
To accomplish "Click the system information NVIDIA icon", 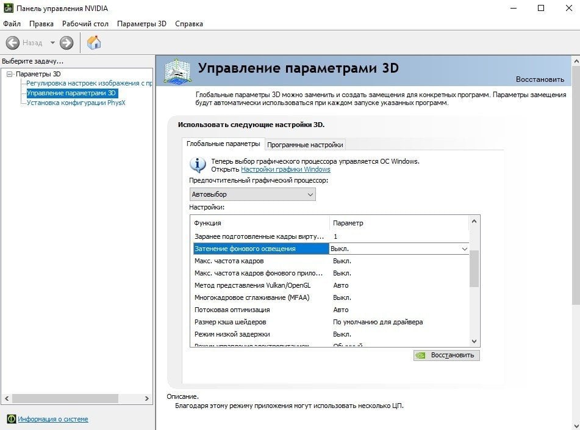I will pos(12,419).
